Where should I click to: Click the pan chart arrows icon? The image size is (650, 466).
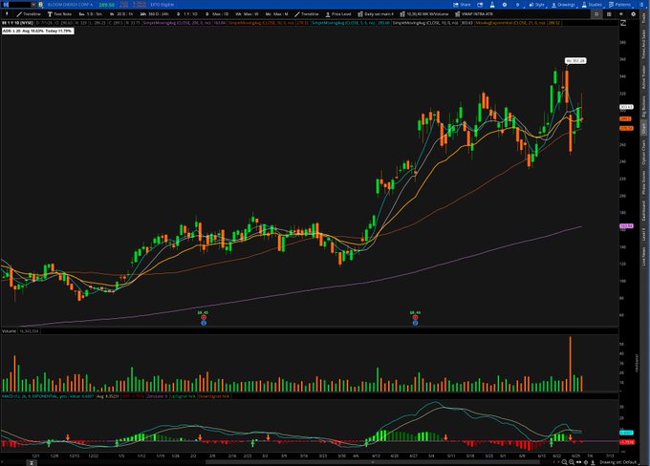pyautogui.click(x=578, y=462)
